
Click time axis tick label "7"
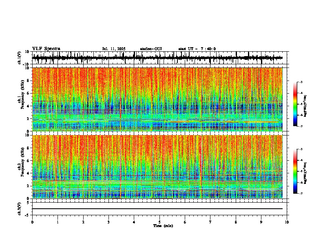pyautogui.click(x=210, y=222)
